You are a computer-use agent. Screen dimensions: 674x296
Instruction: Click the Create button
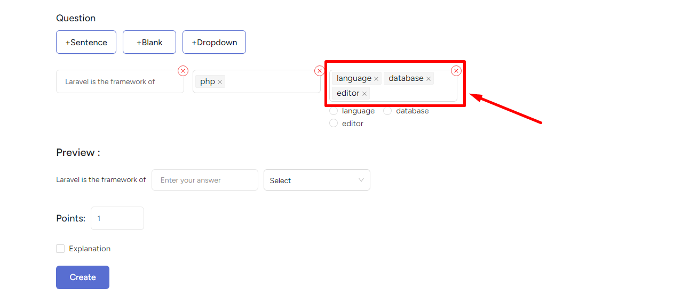click(83, 277)
